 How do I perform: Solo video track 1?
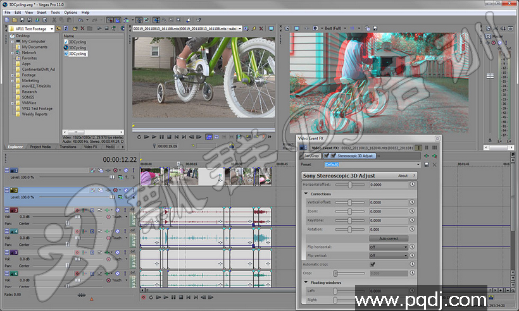(133, 170)
